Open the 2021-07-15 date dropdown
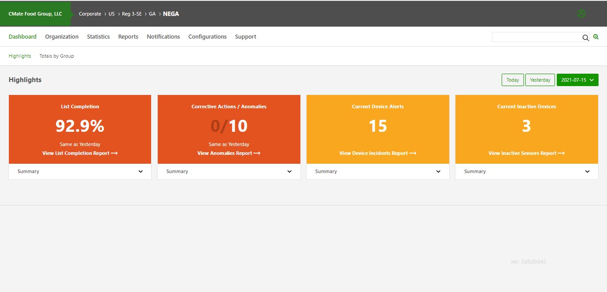The image size is (607, 292). (x=578, y=80)
